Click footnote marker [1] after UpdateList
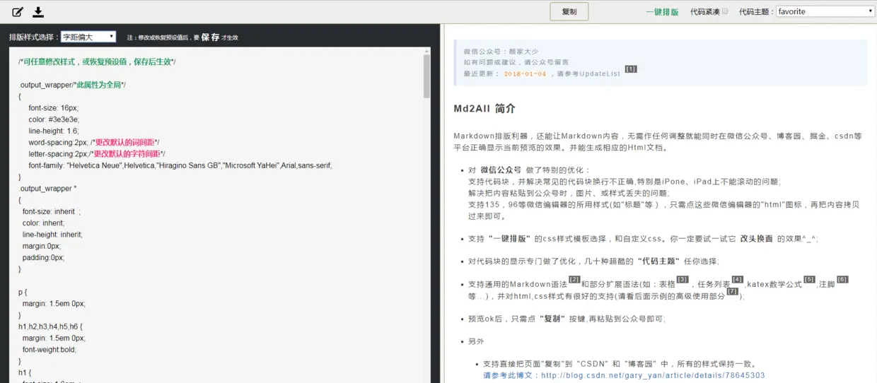This screenshot has height=383, width=877. point(631,69)
